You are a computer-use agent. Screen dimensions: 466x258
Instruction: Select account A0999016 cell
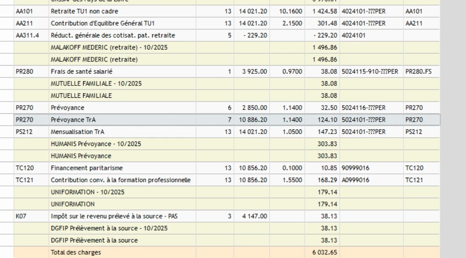[371, 180]
